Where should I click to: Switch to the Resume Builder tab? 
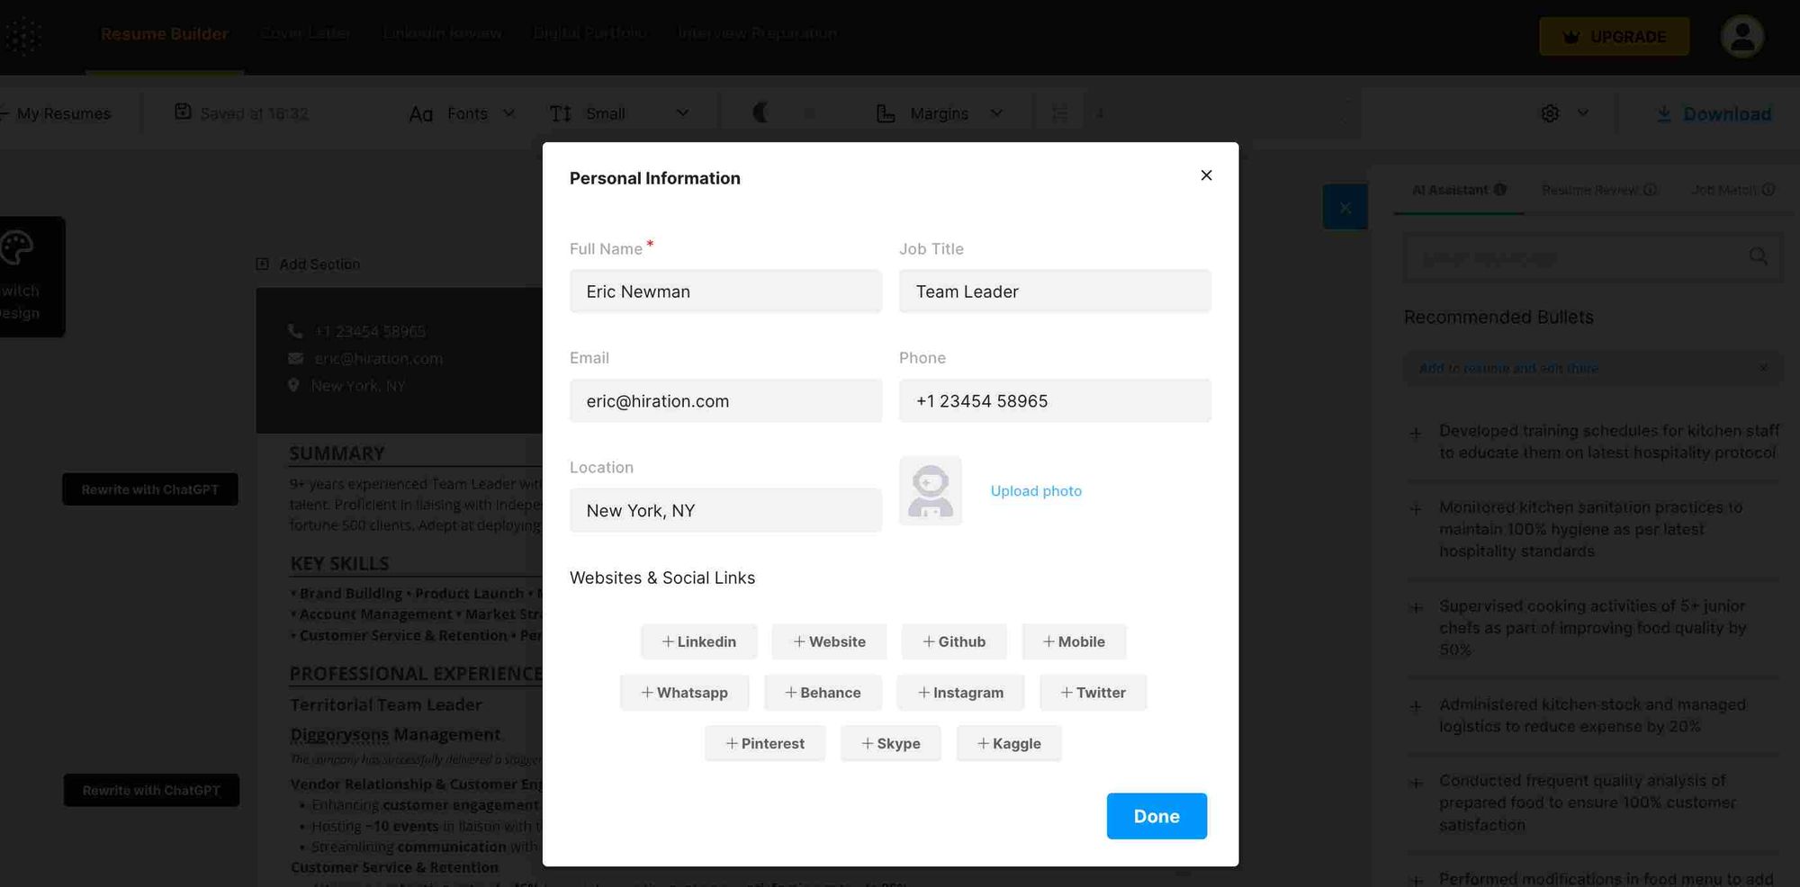pyautogui.click(x=164, y=34)
